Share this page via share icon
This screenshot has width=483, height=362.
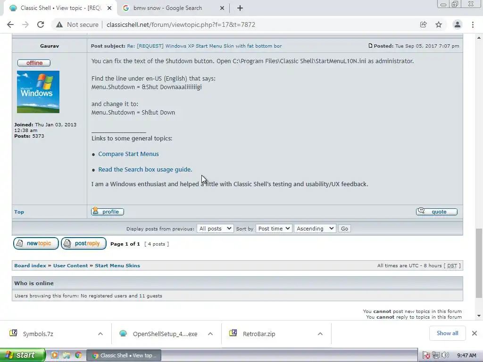(x=424, y=25)
